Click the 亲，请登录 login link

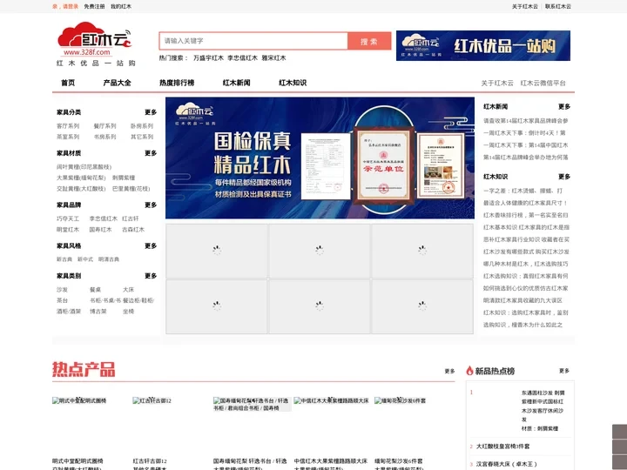[65, 6]
